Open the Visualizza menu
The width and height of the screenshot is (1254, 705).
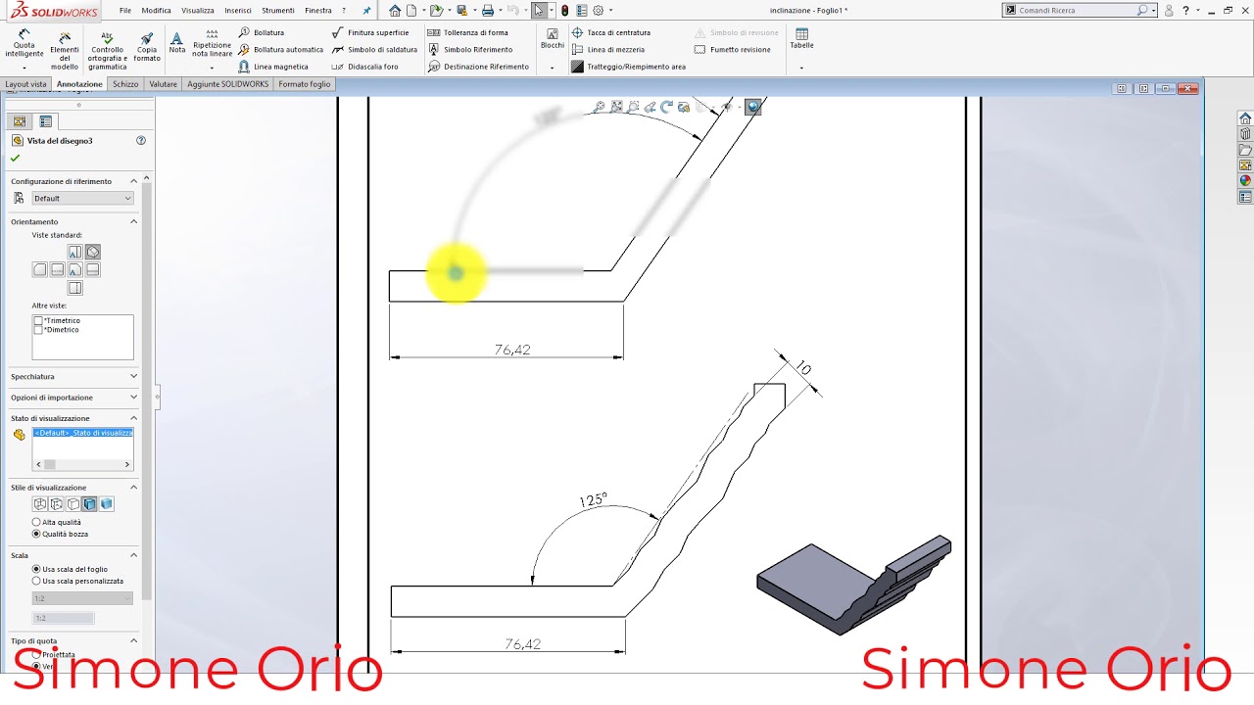pyautogui.click(x=197, y=10)
